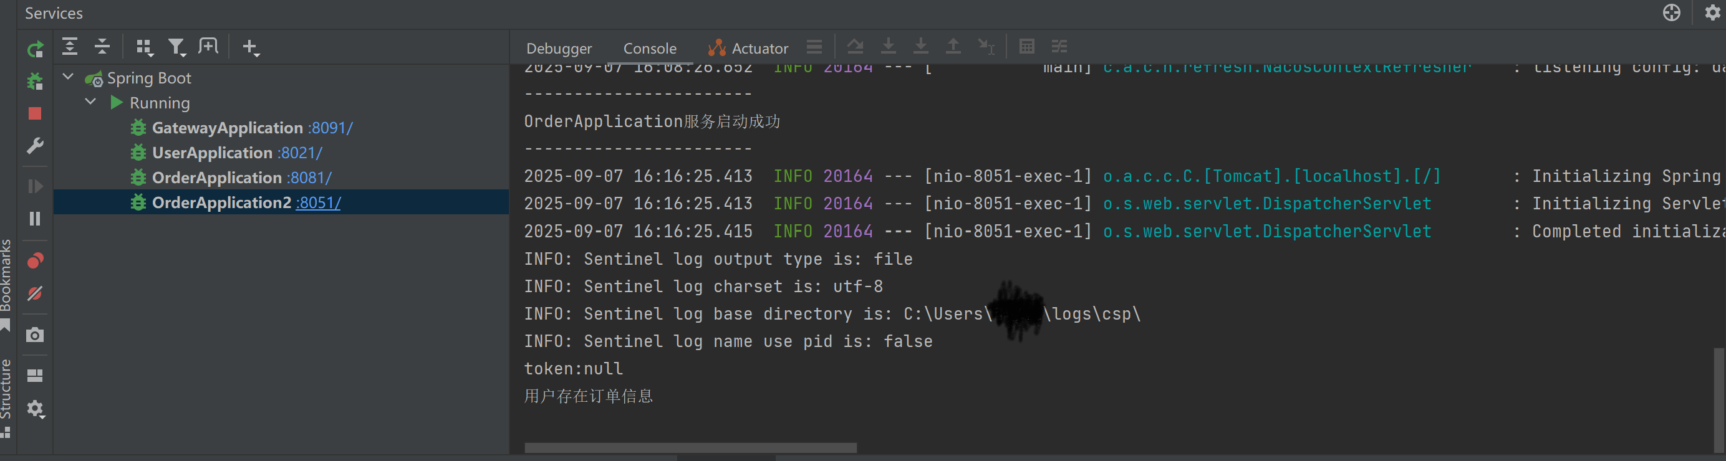Open the :8021/ port link for UserApplication

pos(300,153)
